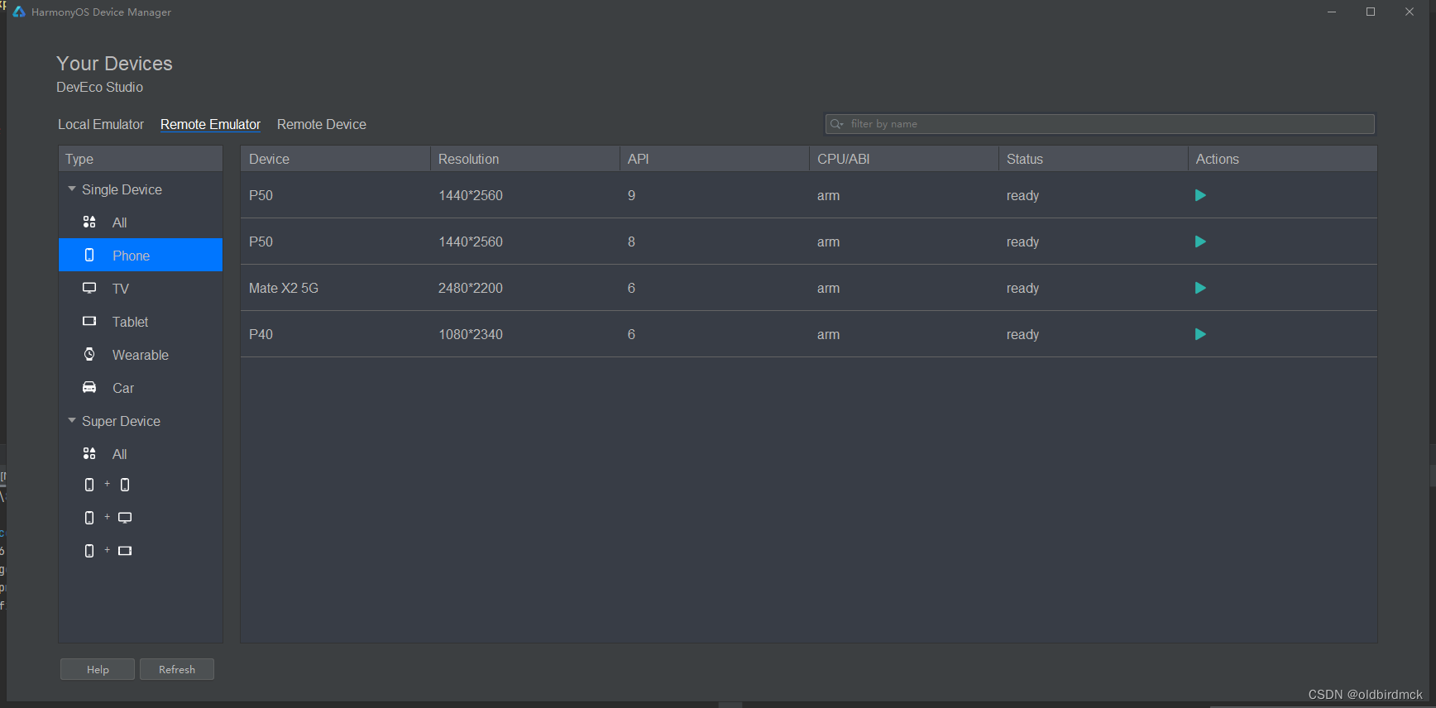Click the API value 9 cell

coord(631,195)
